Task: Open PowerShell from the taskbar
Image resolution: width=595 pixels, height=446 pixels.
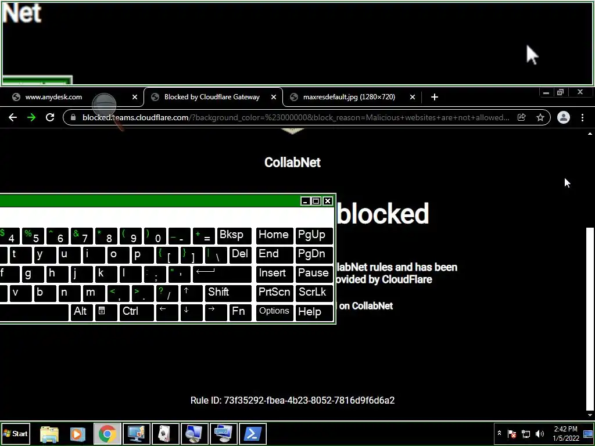Action: [x=252, y=434]
